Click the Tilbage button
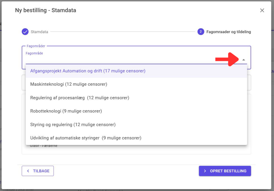The height and width of the screenshot is (191, 274). [38, 171]
